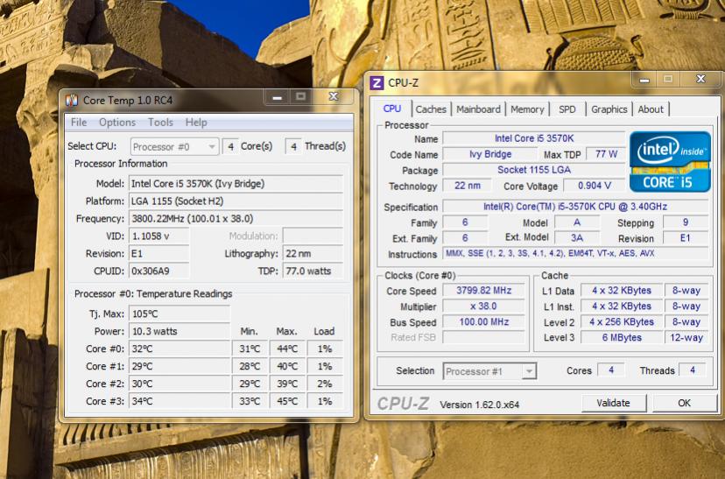The image size is (725, 479).
Task: Click Core #0 current temperature 32°C
Action: click(x=179, y=349)
